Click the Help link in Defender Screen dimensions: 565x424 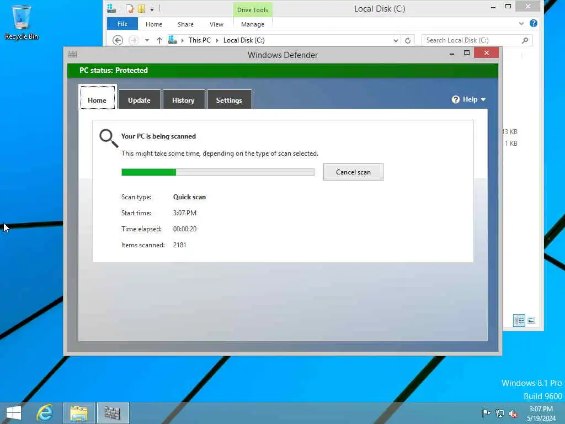[x=470, y=99]
